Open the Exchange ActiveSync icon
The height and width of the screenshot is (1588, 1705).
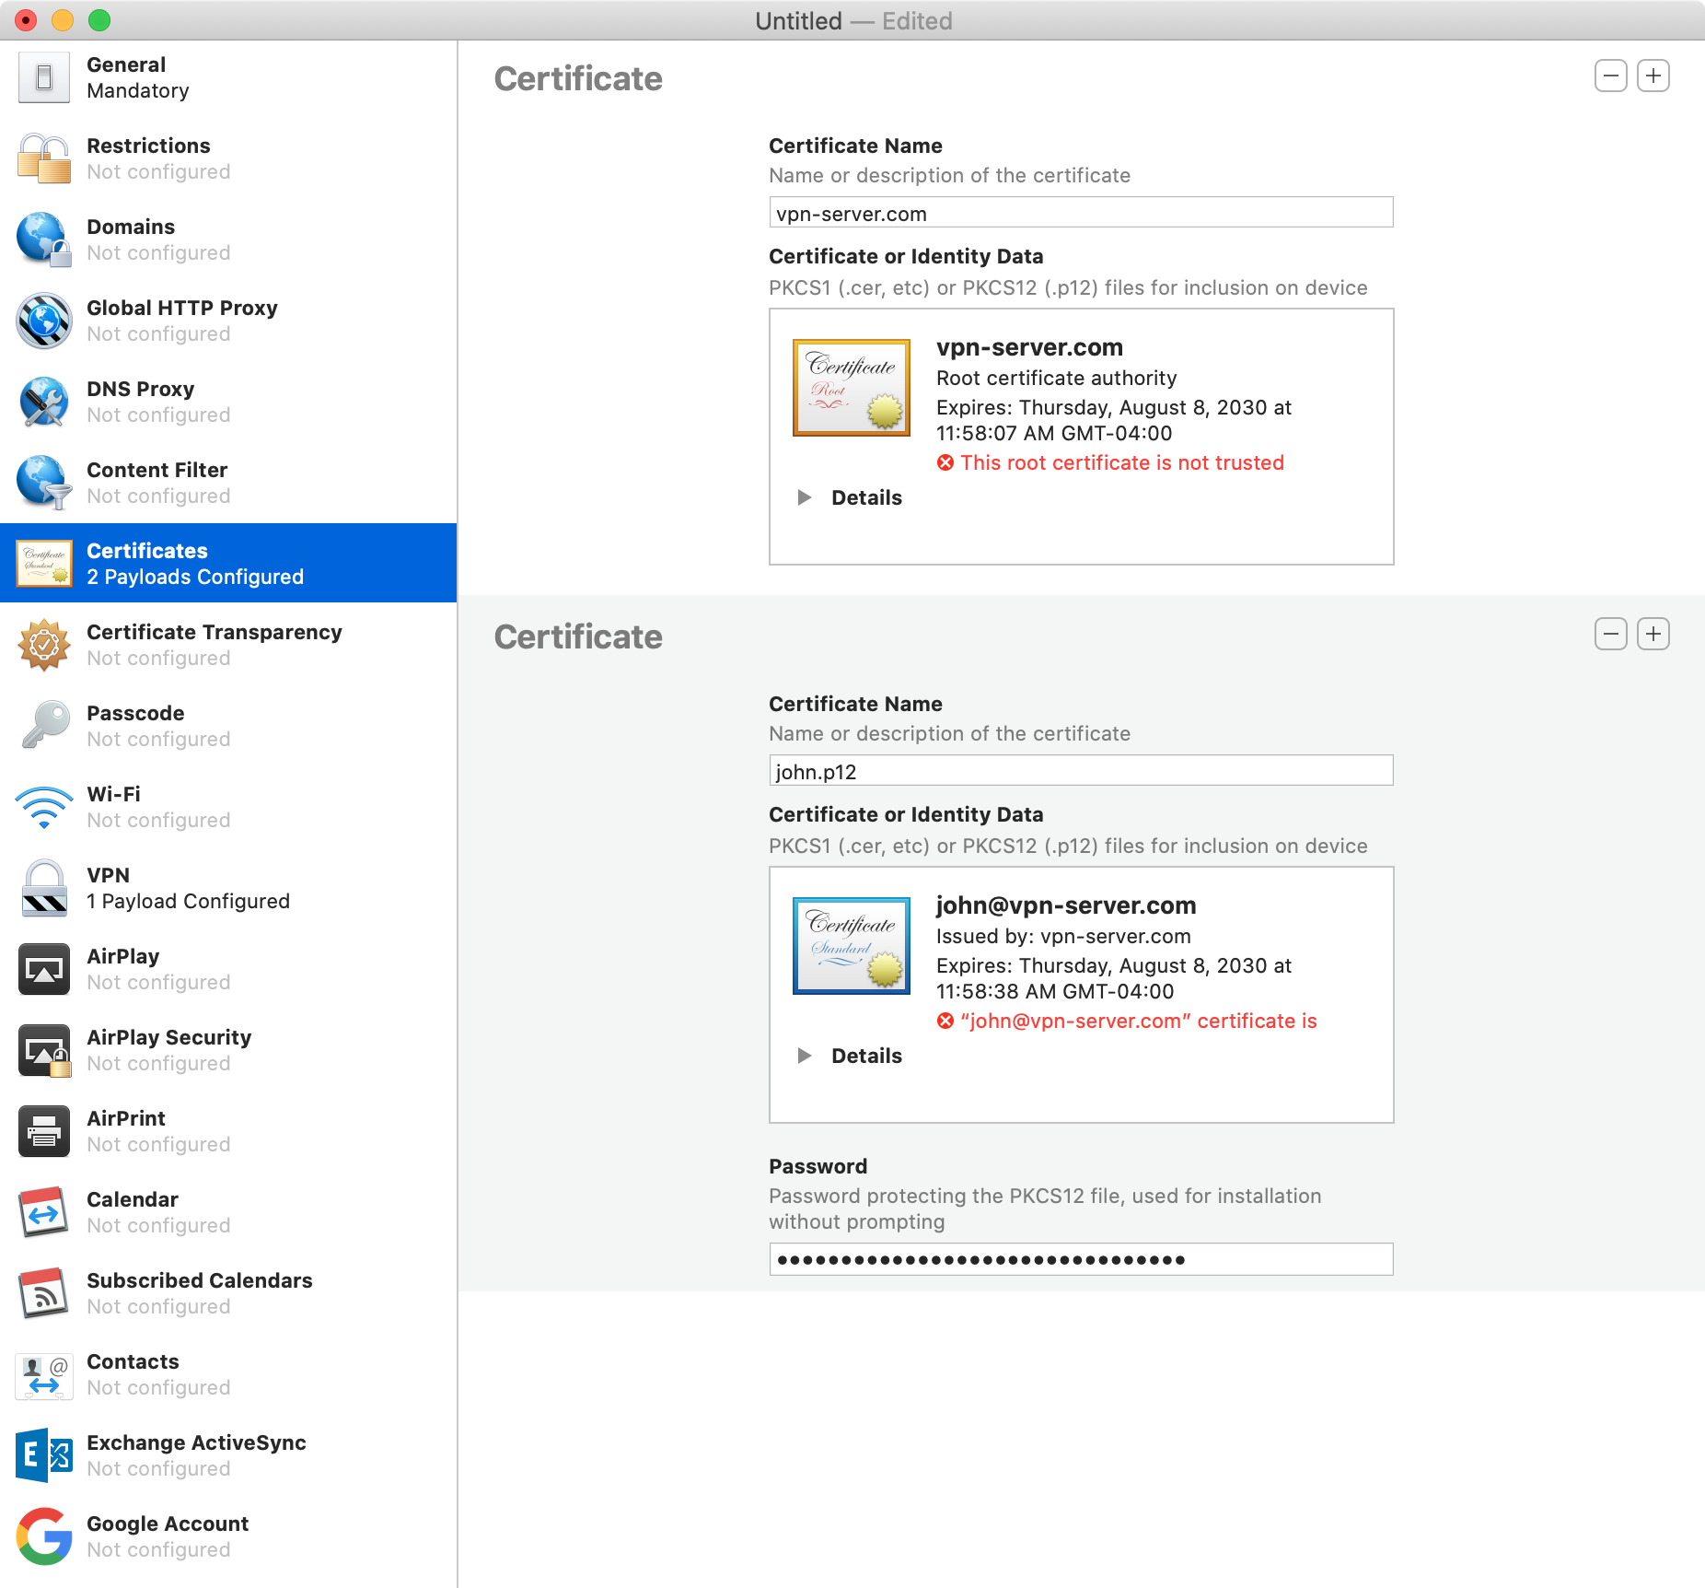pyautogui.click(x=43, y=1455)
